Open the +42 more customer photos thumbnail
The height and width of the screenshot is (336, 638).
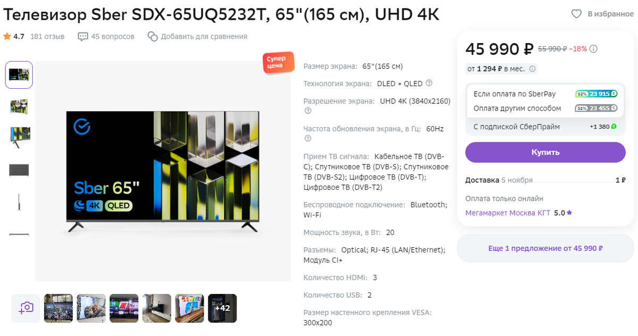click(222, 308)
